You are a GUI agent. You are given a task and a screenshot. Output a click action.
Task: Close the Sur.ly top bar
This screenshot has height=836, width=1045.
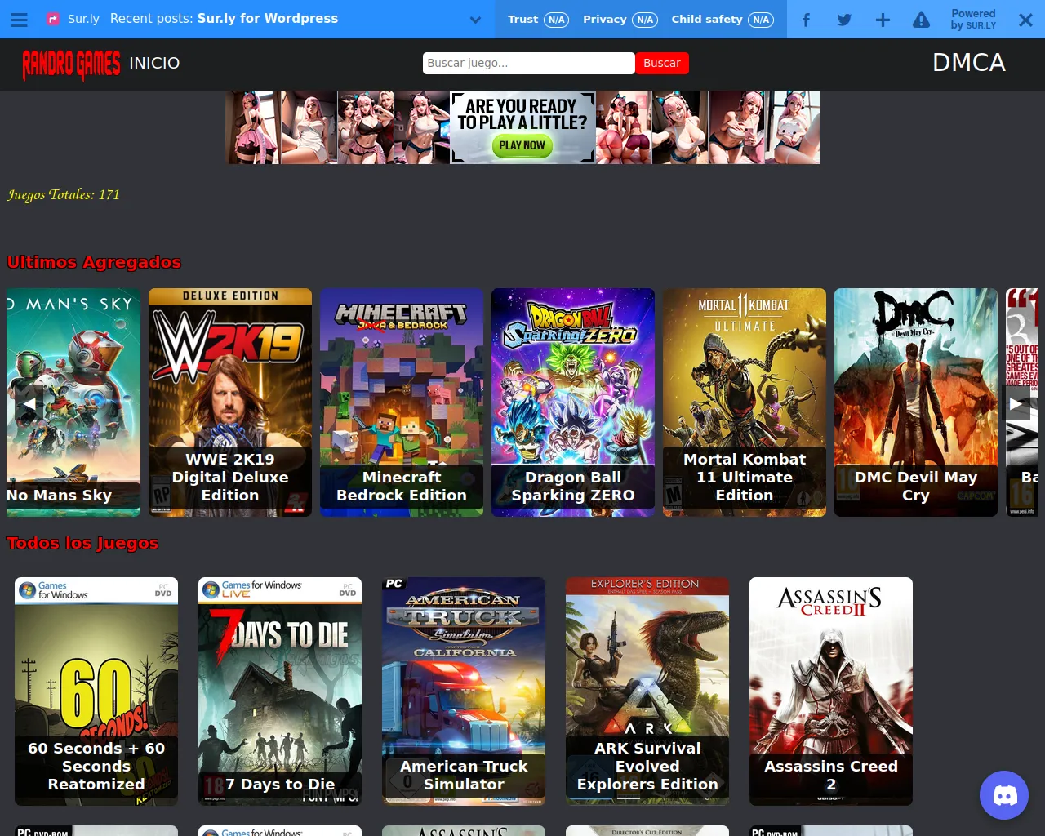pos(1025,20)
